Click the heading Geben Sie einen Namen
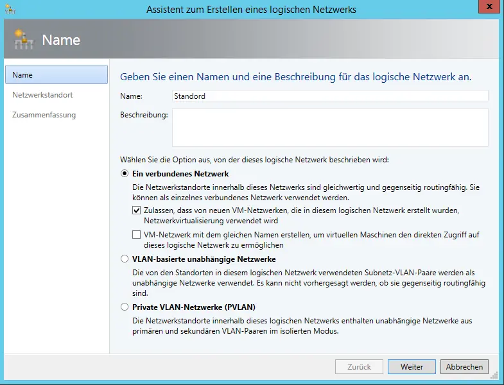This screenshot has width=504, height=385. tap(296, 77)
